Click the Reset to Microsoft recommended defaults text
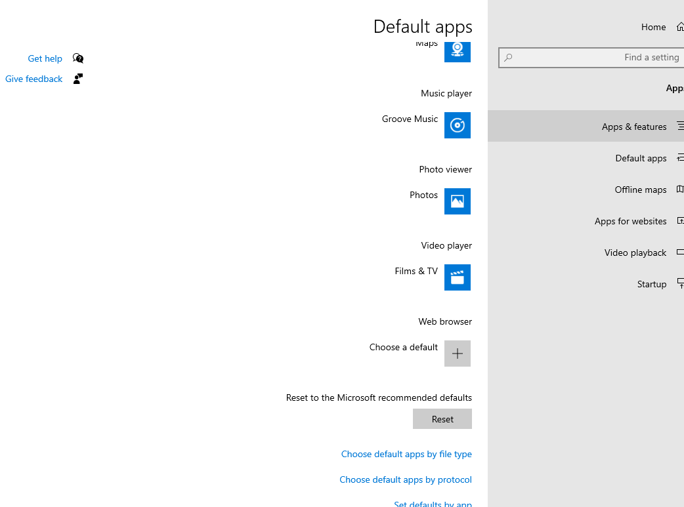The height and width of the screenshot is (507, 684). [379, 397]
